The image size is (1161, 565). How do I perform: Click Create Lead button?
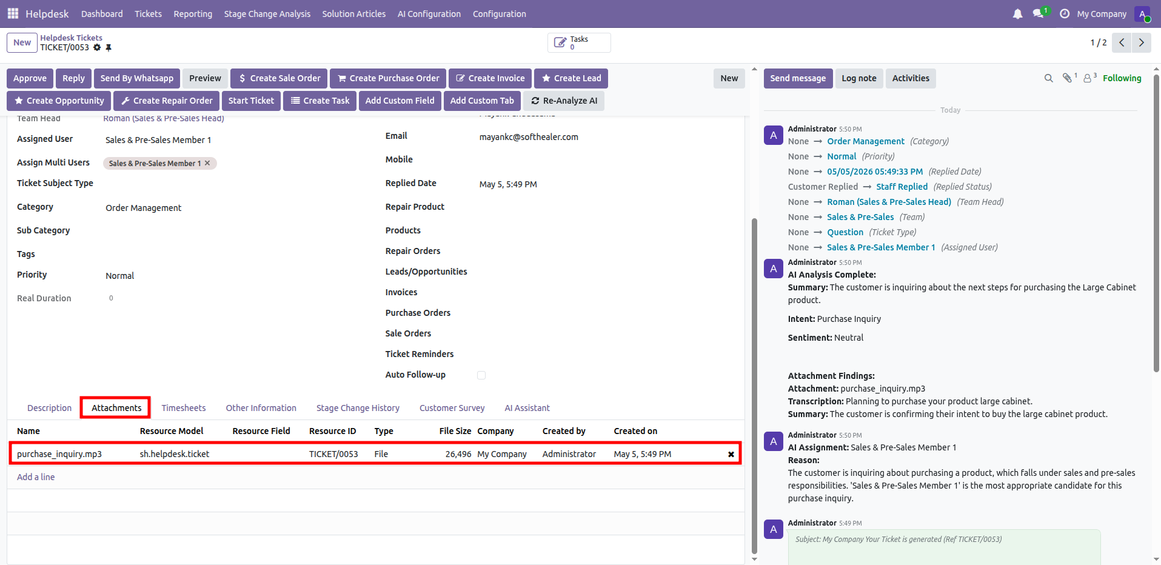point(571,78)
